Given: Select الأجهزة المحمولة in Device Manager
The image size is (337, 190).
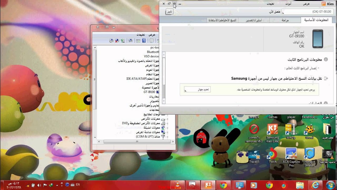Looking at the screenshot, I should [150, 88].
